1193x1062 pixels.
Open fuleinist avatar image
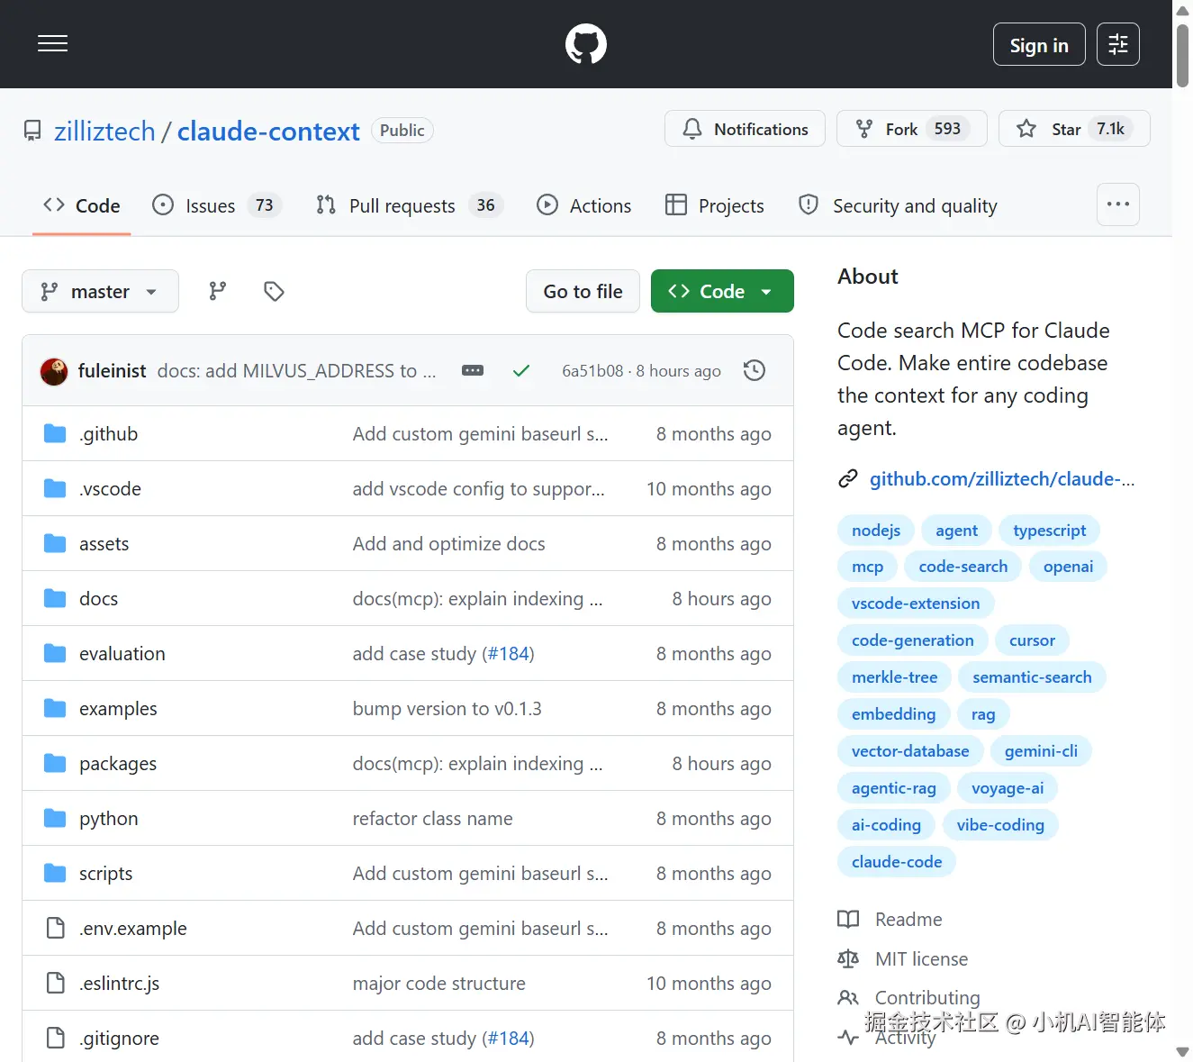coord(54,370)
